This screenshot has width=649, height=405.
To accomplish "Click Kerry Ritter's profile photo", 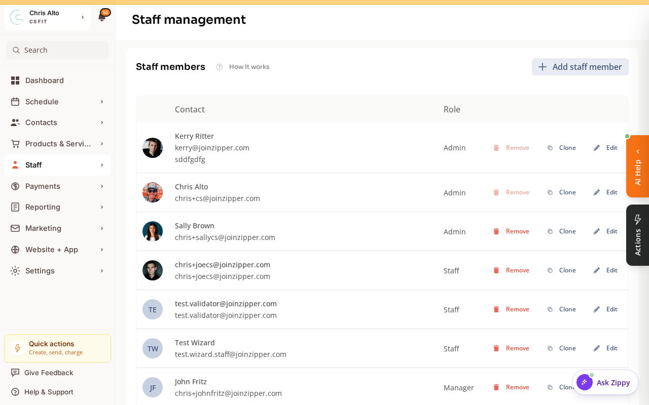I will [153, 148].
